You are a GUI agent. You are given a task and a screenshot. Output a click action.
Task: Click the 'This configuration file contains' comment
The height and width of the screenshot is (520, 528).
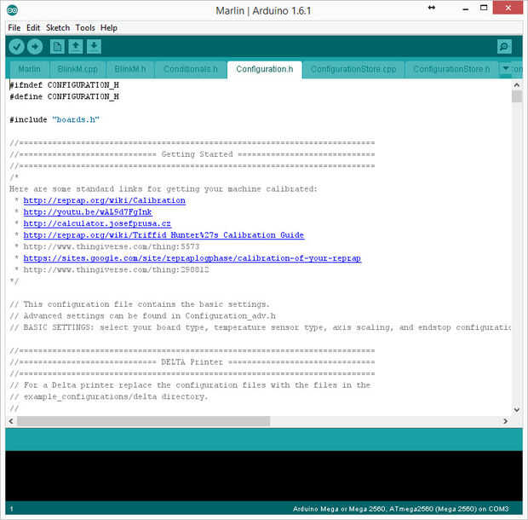[140, 304]
